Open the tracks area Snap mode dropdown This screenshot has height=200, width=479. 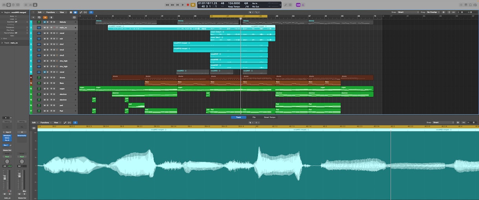[x=408, y=12]
